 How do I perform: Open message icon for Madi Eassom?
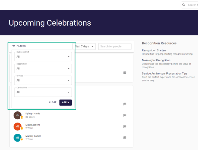[125, 126]
